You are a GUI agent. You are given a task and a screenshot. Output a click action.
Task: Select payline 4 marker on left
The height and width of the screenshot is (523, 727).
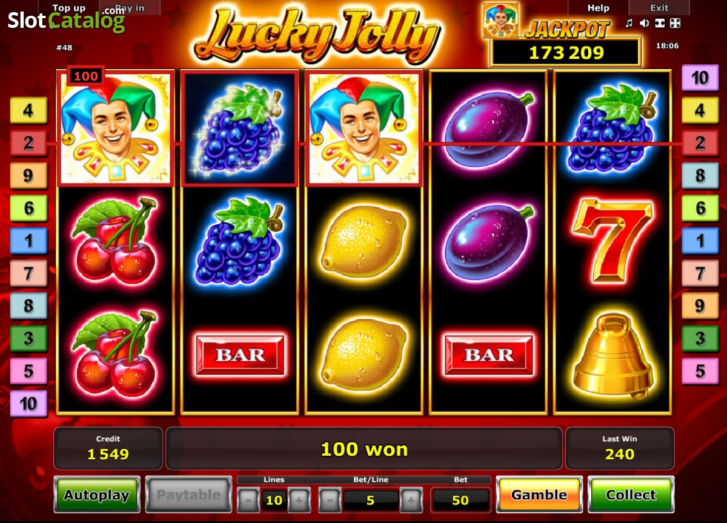tap(28, 110)
